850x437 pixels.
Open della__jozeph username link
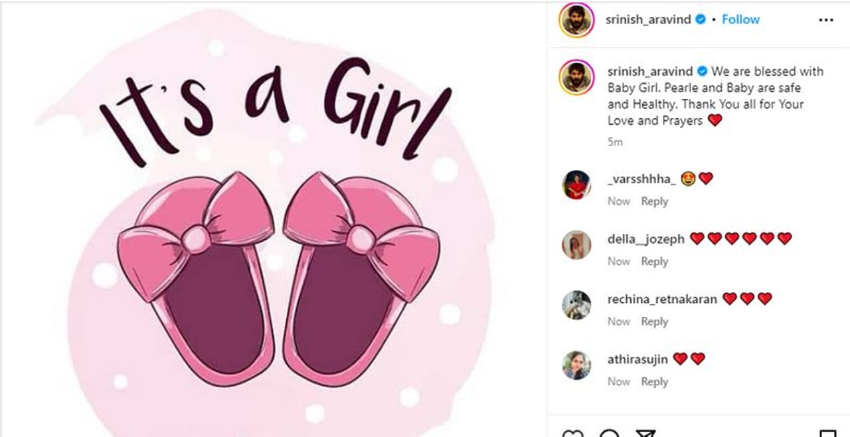tap(645, 239)
